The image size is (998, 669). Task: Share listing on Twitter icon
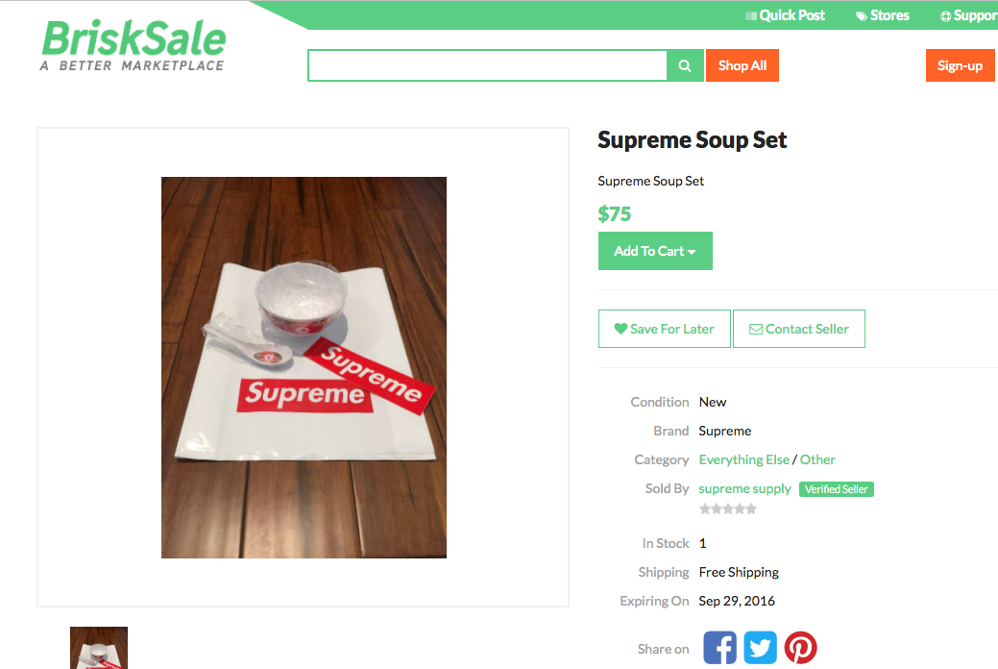tap(760, 648)
